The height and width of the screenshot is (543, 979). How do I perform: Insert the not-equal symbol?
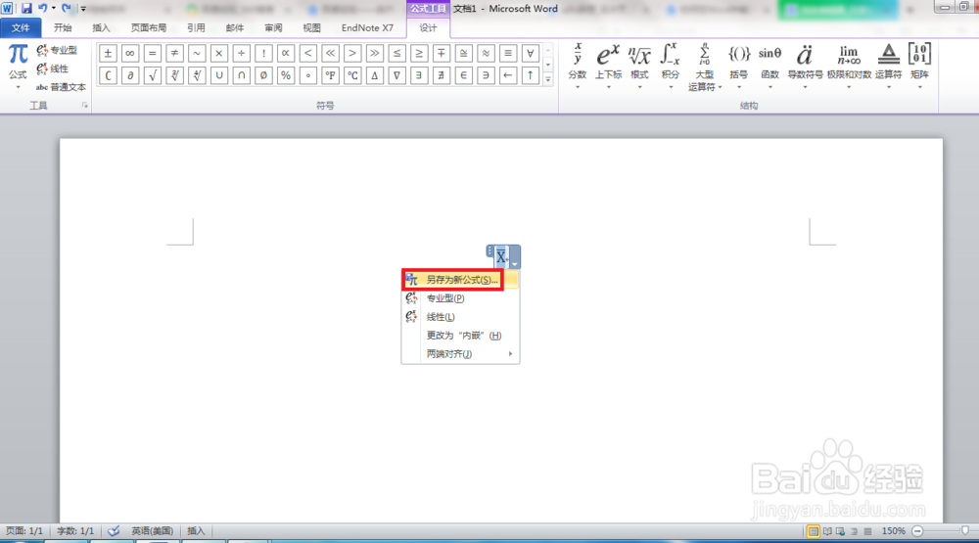[174, 54]
